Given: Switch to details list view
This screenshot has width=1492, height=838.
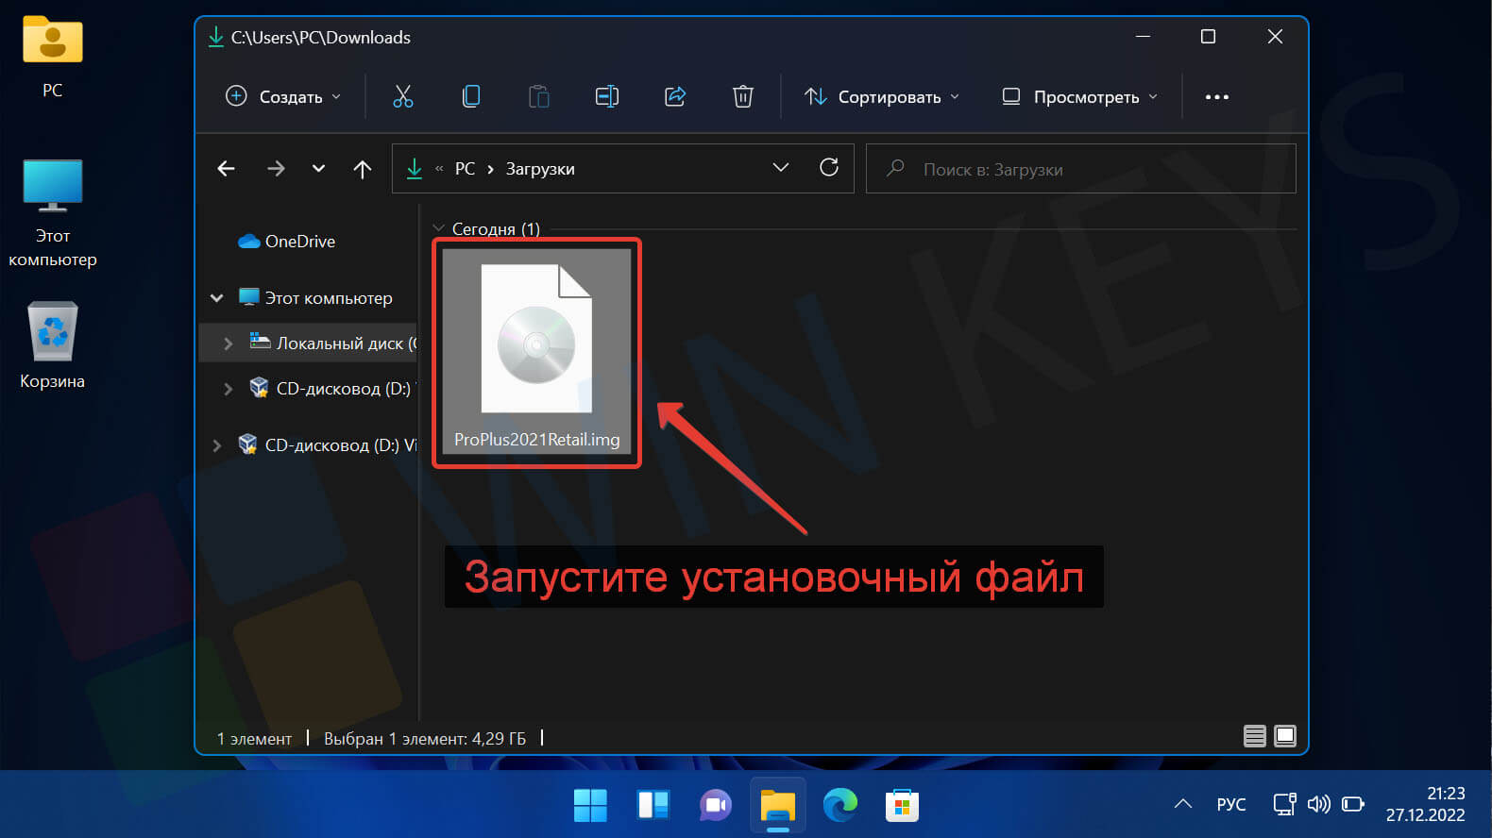Looking at the screenshot, I should click(x=1254, y=736).
